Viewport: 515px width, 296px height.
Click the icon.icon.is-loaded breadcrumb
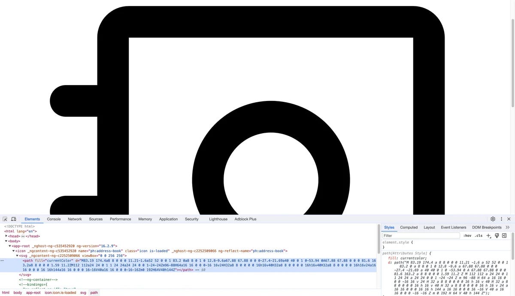[61, 293]
